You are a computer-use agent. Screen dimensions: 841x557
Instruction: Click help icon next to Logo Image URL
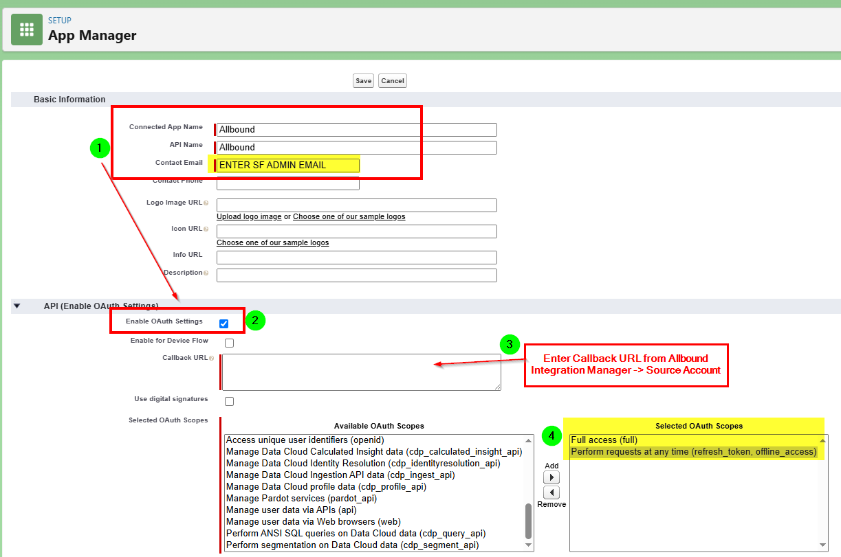pos(206,203)
